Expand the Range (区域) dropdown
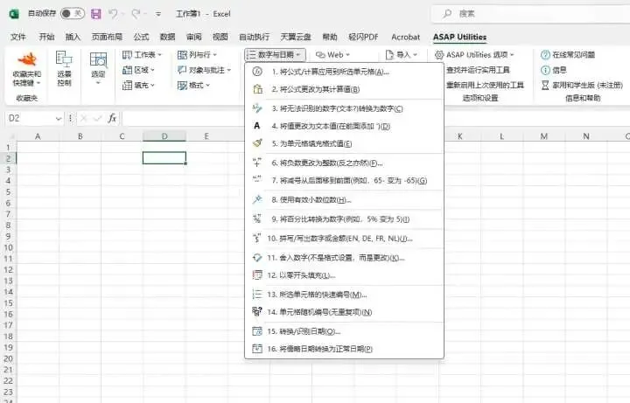Viewport: 630px width, 403px height. coord(138,70)
